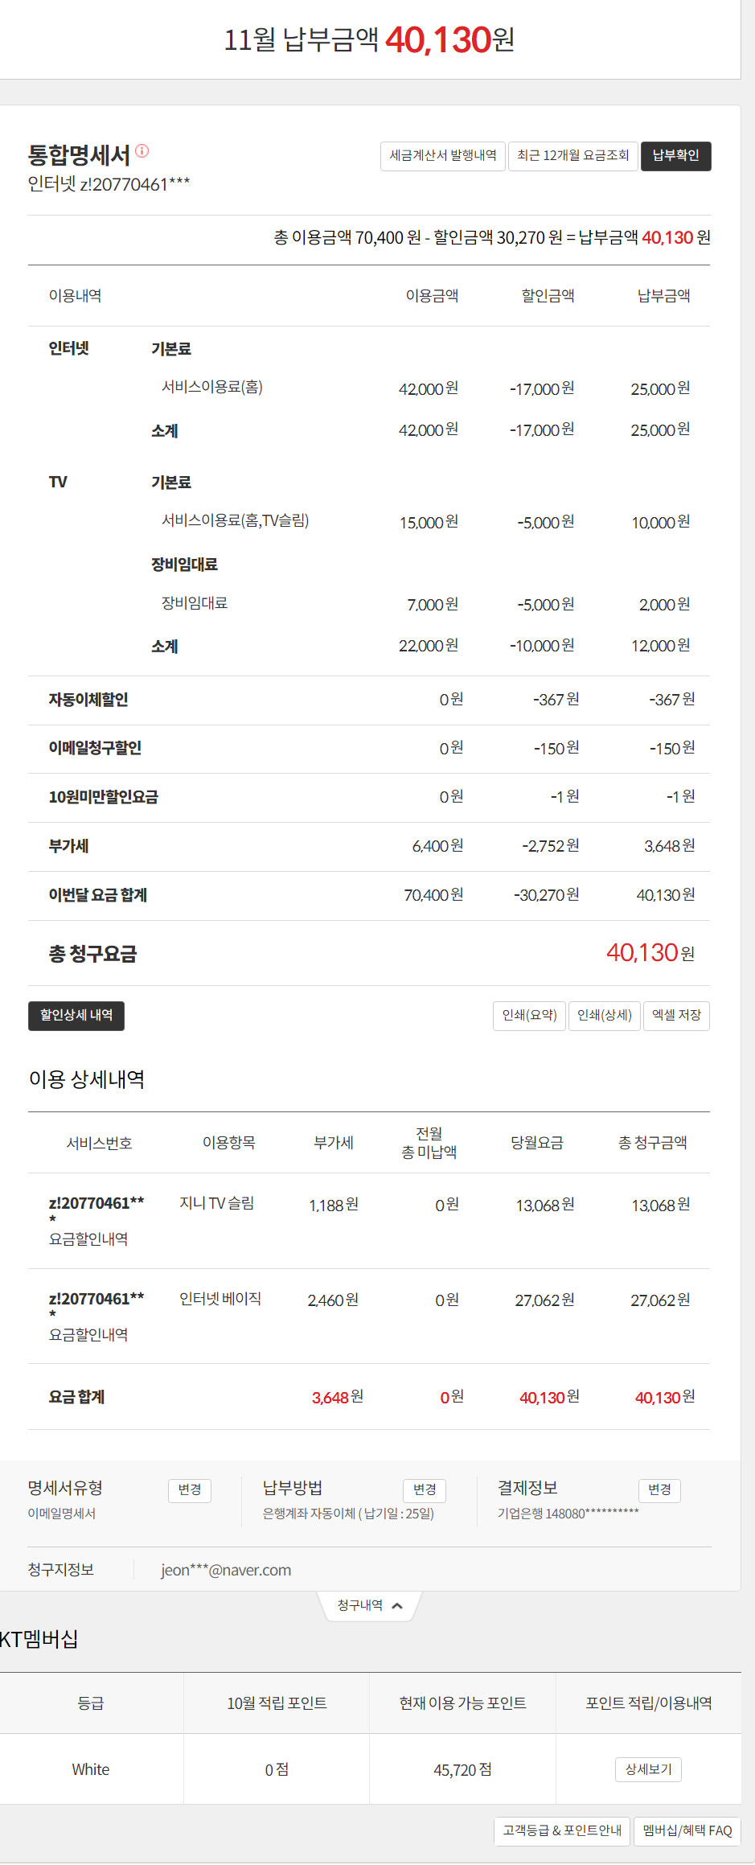Screen dimensions: 755x1865
Task: Change 납부방법 with its 변경 button
Action: click(x=425, y=1490)
